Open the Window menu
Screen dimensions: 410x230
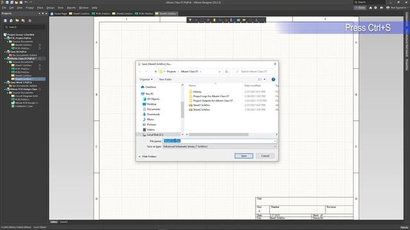[x=84, y=8]
